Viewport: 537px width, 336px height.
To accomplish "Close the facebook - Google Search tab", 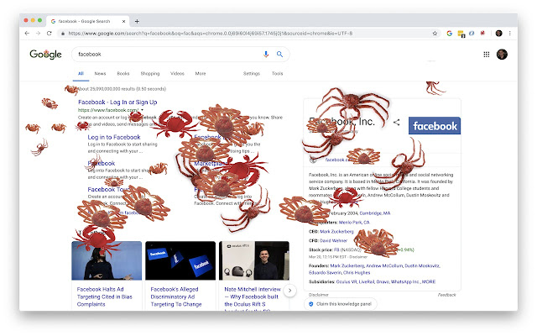I will click(x=123, y=21).
